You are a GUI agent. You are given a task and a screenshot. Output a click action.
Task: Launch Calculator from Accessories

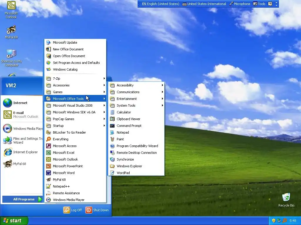click(x=136, y=112)
